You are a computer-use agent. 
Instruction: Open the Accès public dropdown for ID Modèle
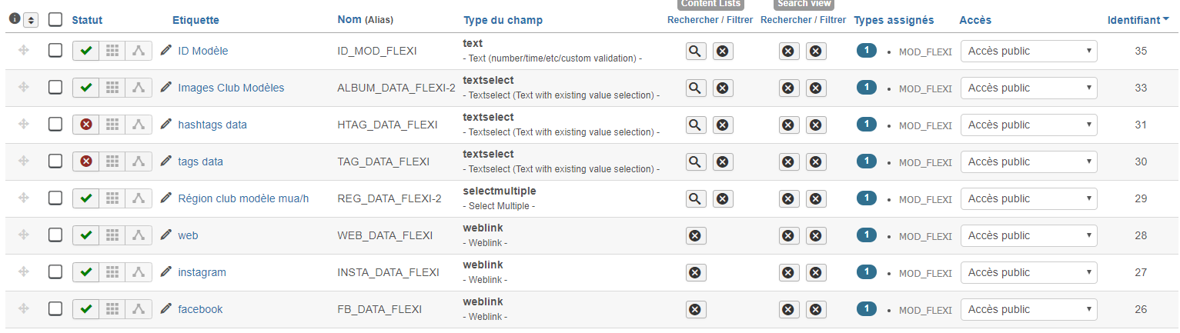[1029, 51]
